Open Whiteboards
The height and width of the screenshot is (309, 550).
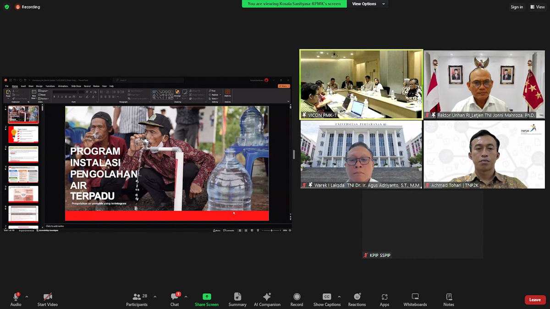tap(415, 299)
